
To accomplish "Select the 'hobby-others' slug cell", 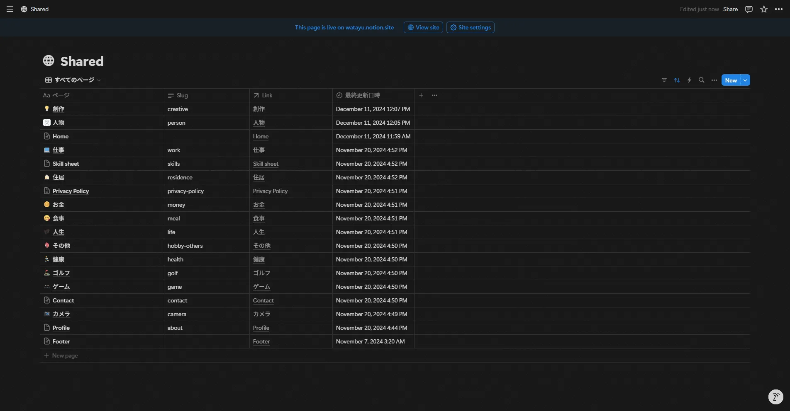I will (x=207, y=246).
